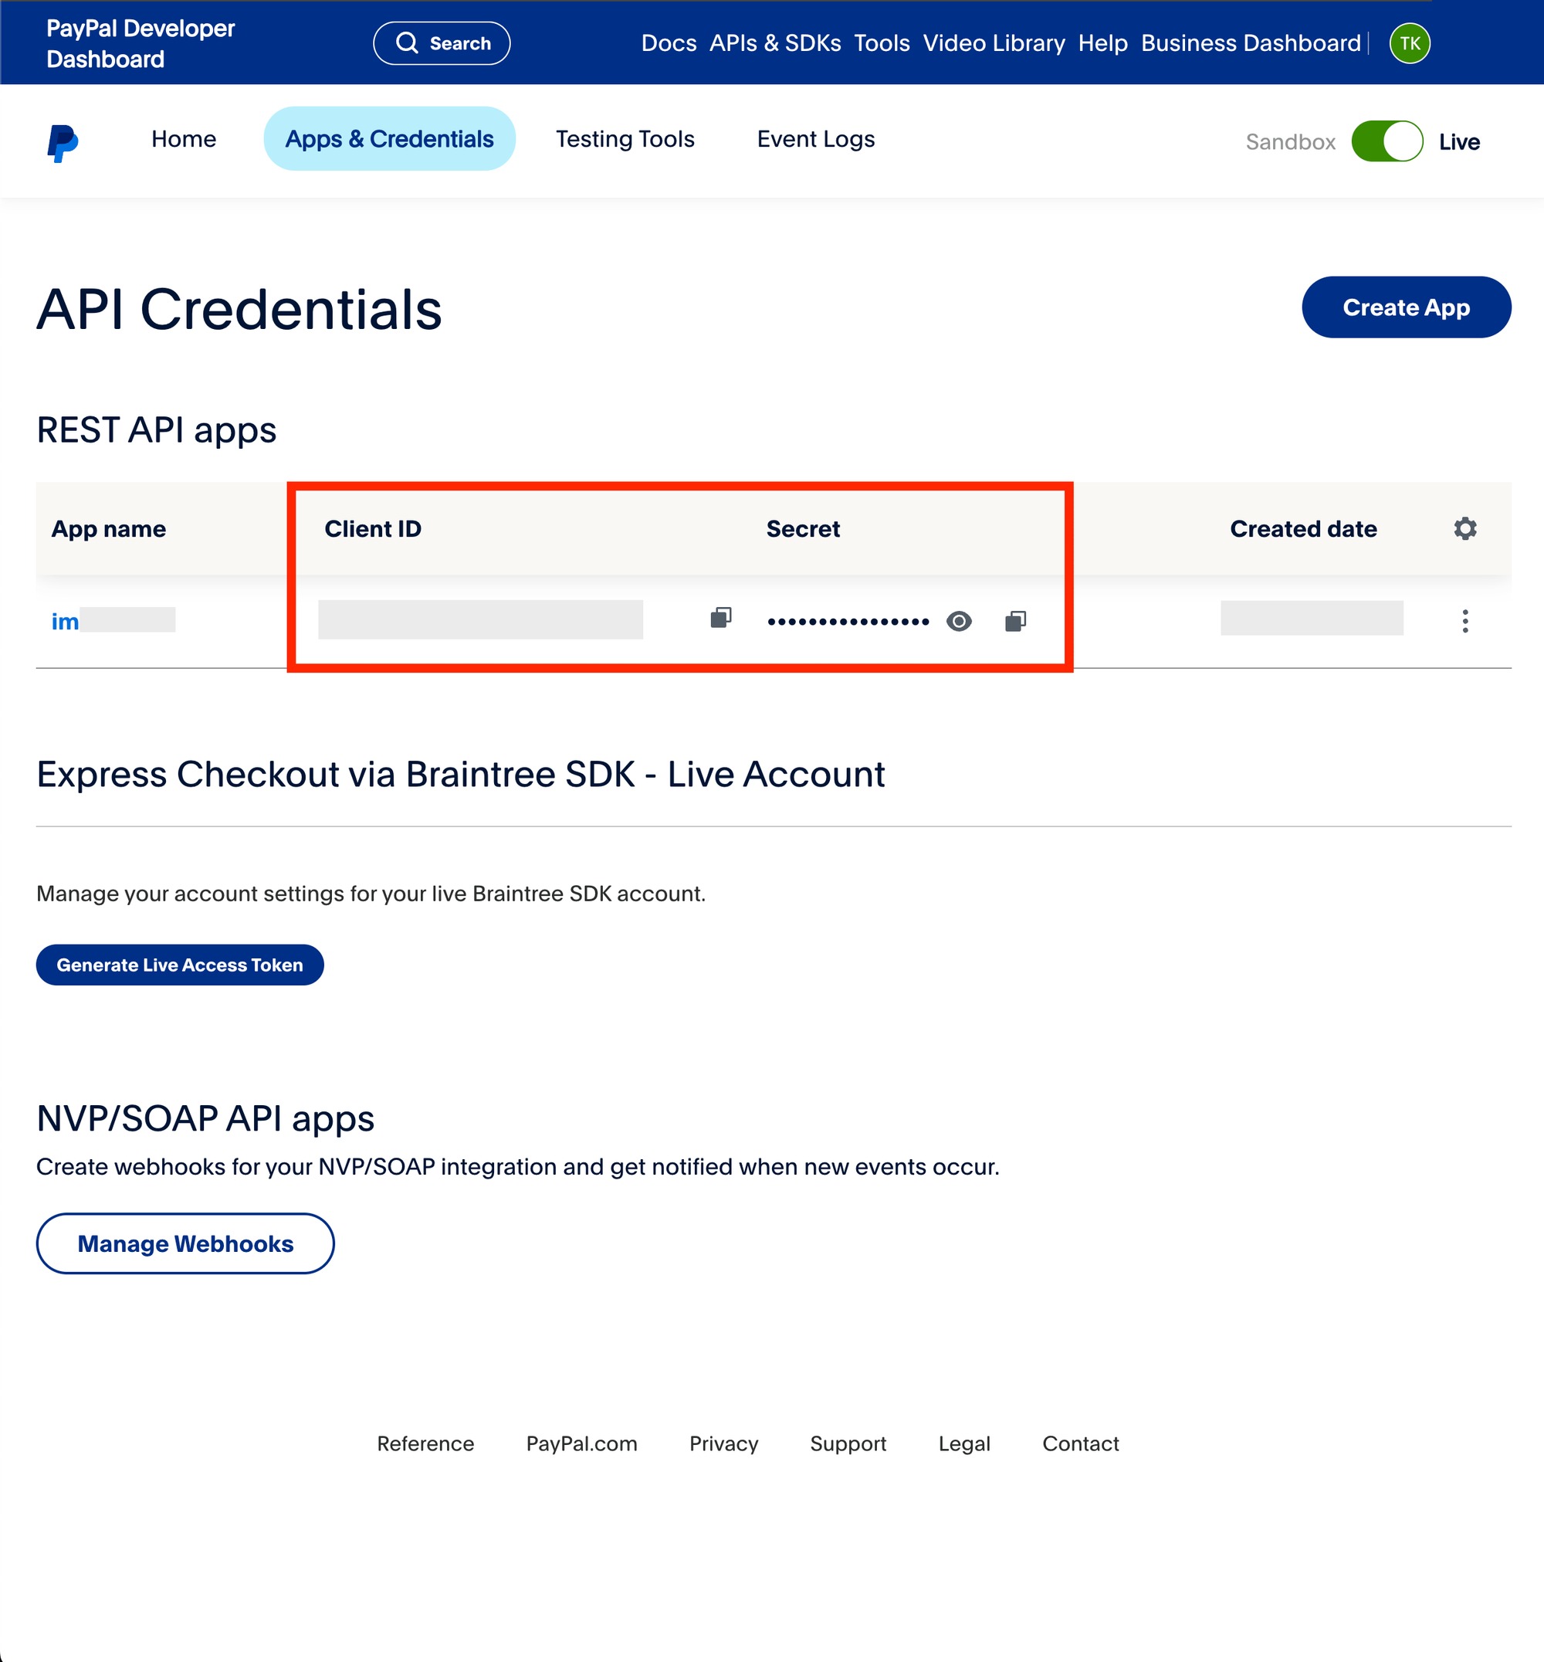This screenshot has height=1662, width=1544.
Task: Toggle the Sandbox/Live environment switch
Action: click(x=1387, y=141)
